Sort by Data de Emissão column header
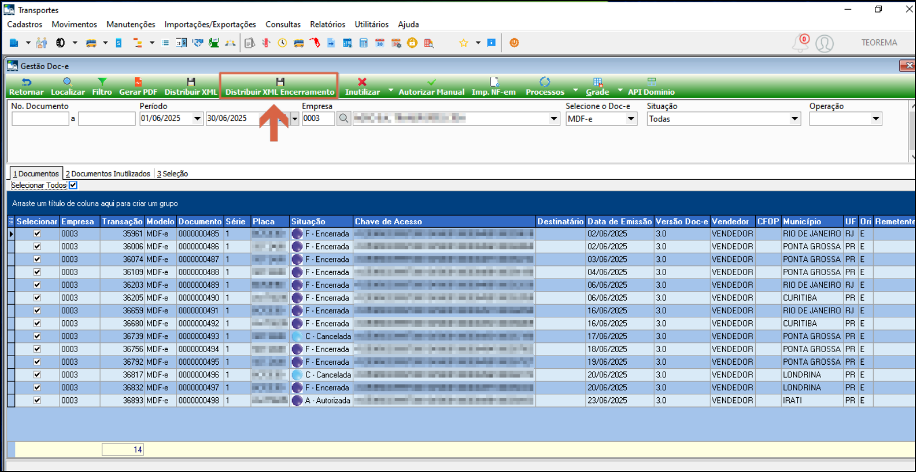 (x=619, y=221)
